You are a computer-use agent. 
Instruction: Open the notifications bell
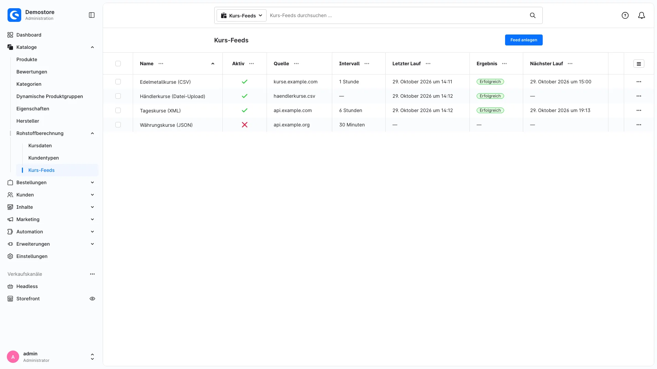[x=642, y=15]
